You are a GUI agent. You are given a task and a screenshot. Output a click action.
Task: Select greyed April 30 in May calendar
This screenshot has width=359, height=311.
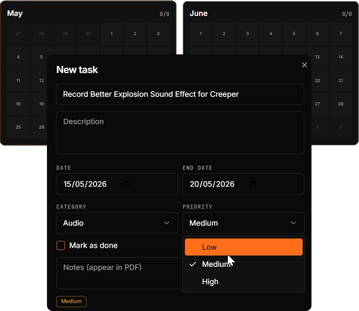click(x=88, y=34)
